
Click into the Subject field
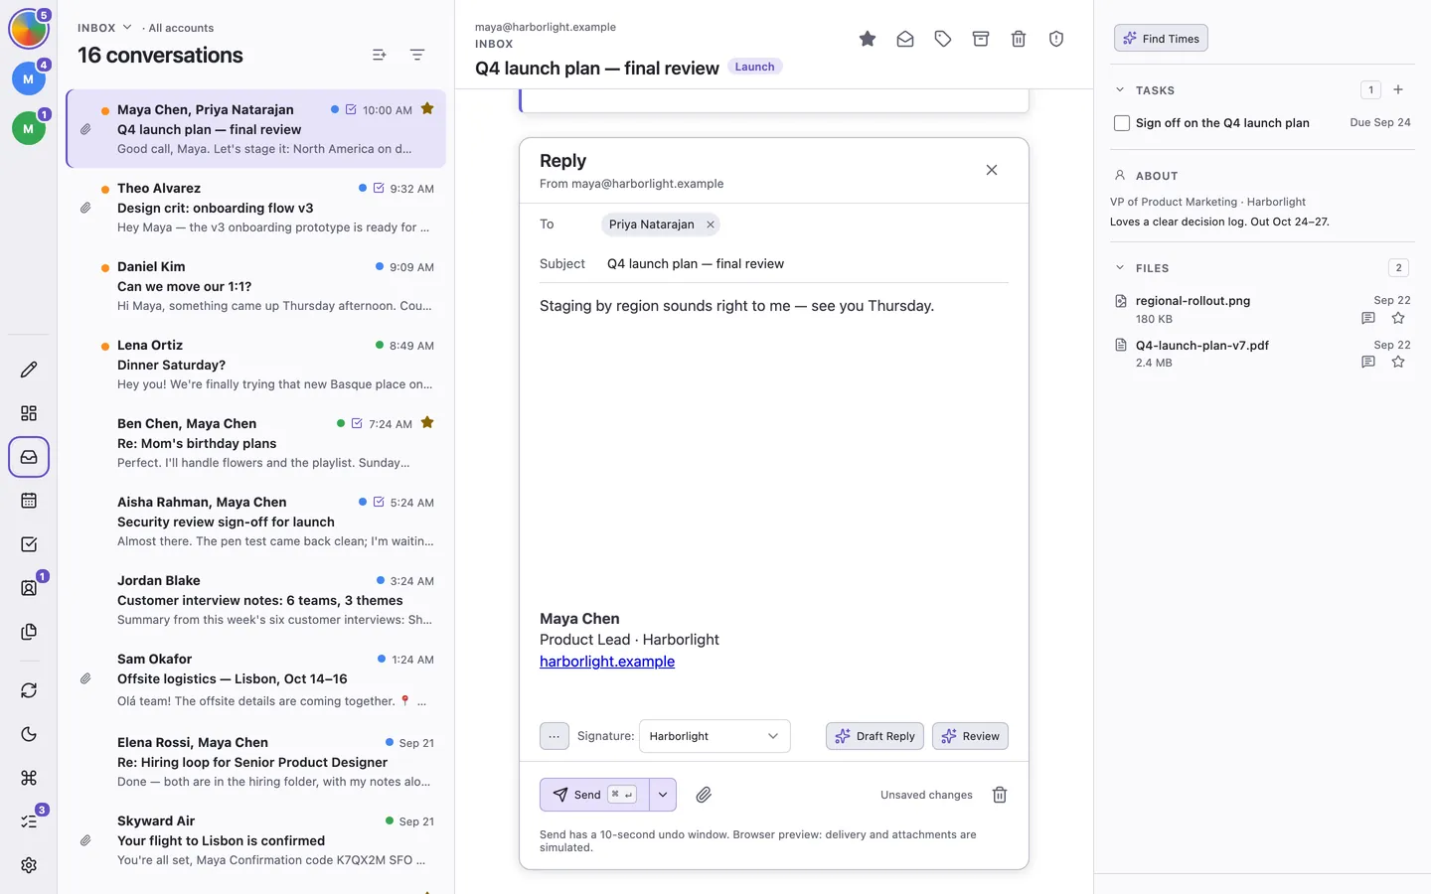coord(807,264)
